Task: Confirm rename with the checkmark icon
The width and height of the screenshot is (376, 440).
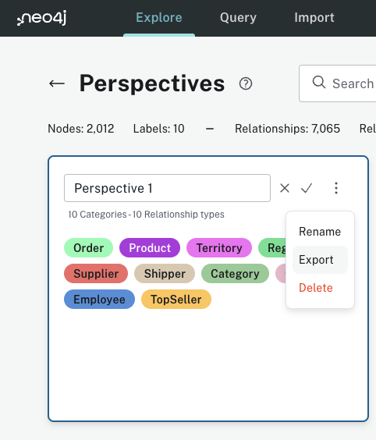Action: (307, 188)
